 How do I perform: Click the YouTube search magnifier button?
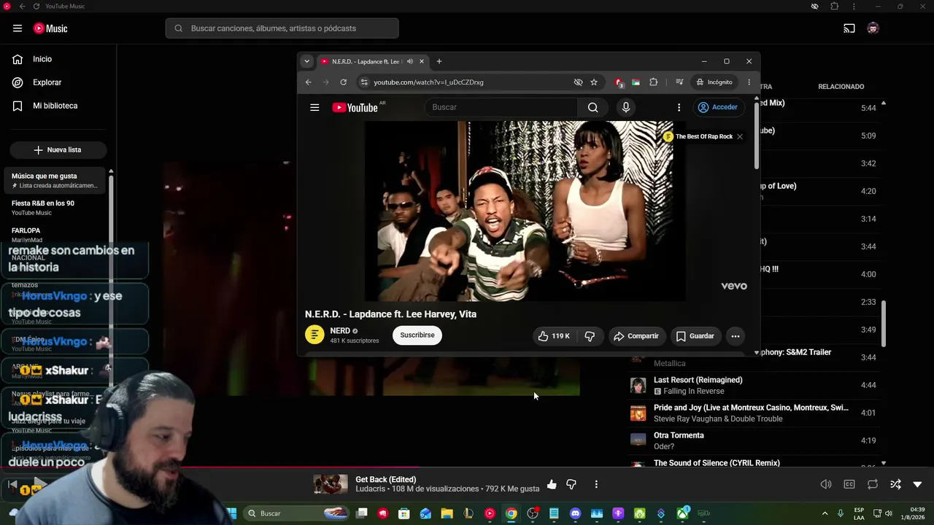tap(593, 107)
